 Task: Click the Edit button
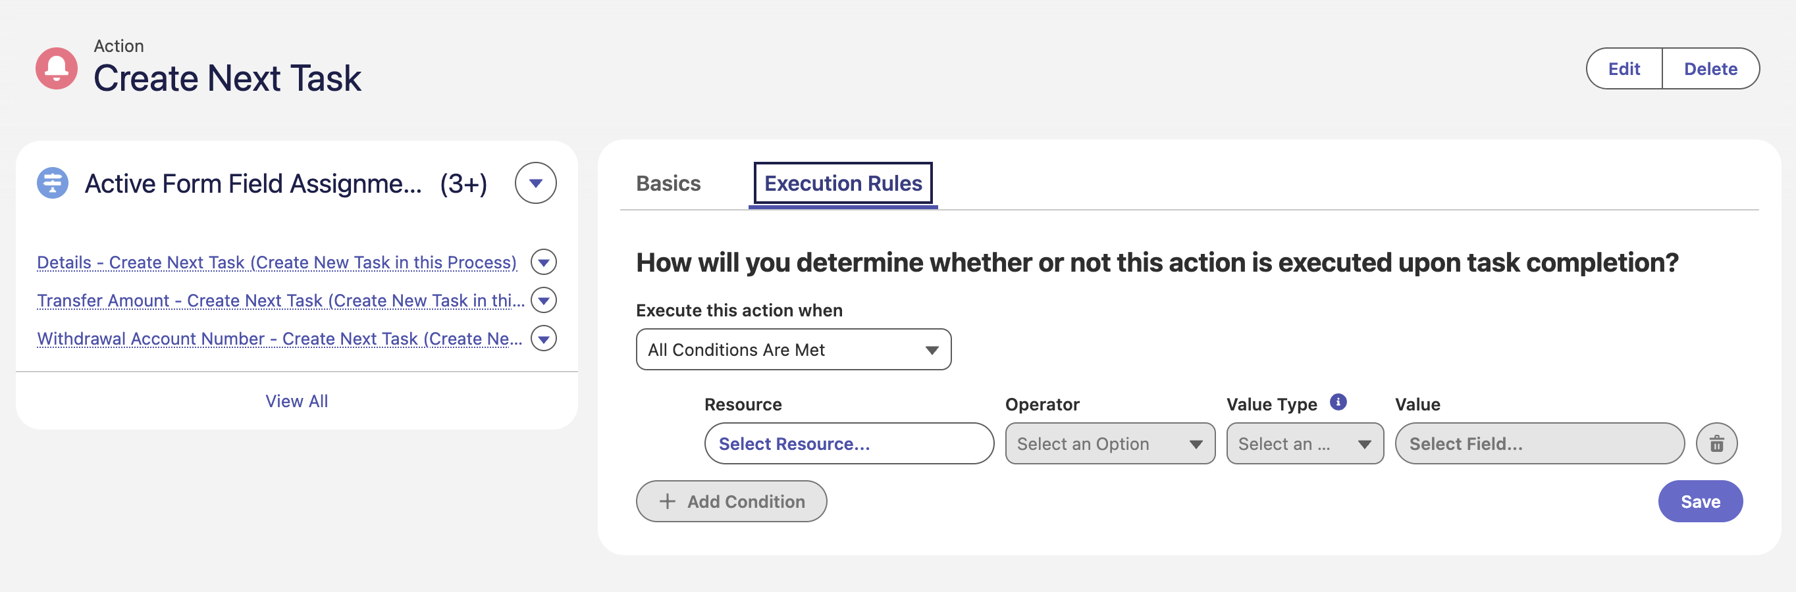[x=1624, y=68]
